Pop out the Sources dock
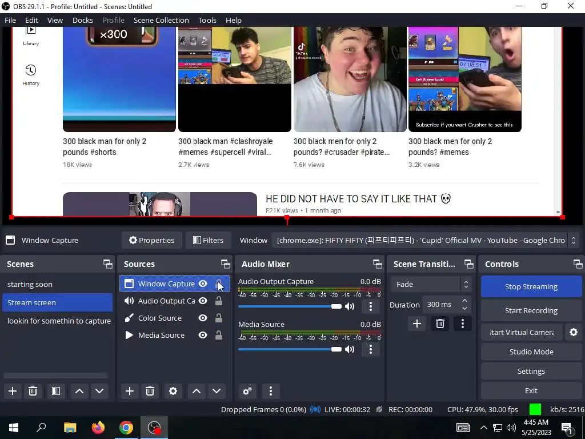This screenshot has height=439, width=585. [225, 264]
